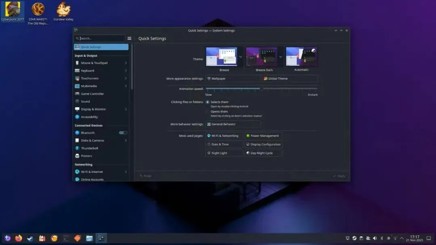Open Display Configuration page button
Screen dimensions: 436x245
pos(263,144)
